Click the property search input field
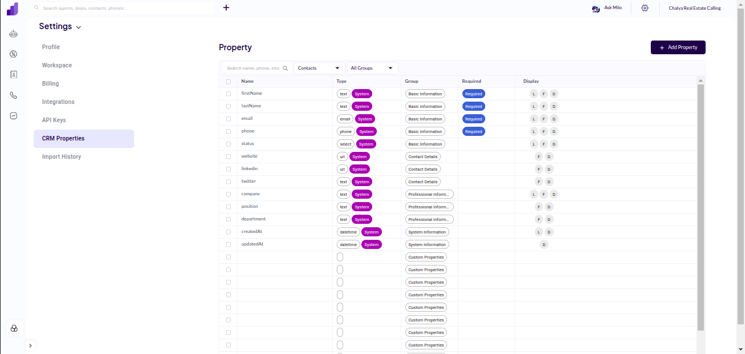This screenshot has width=745, height=354. (x=254, y=67)
